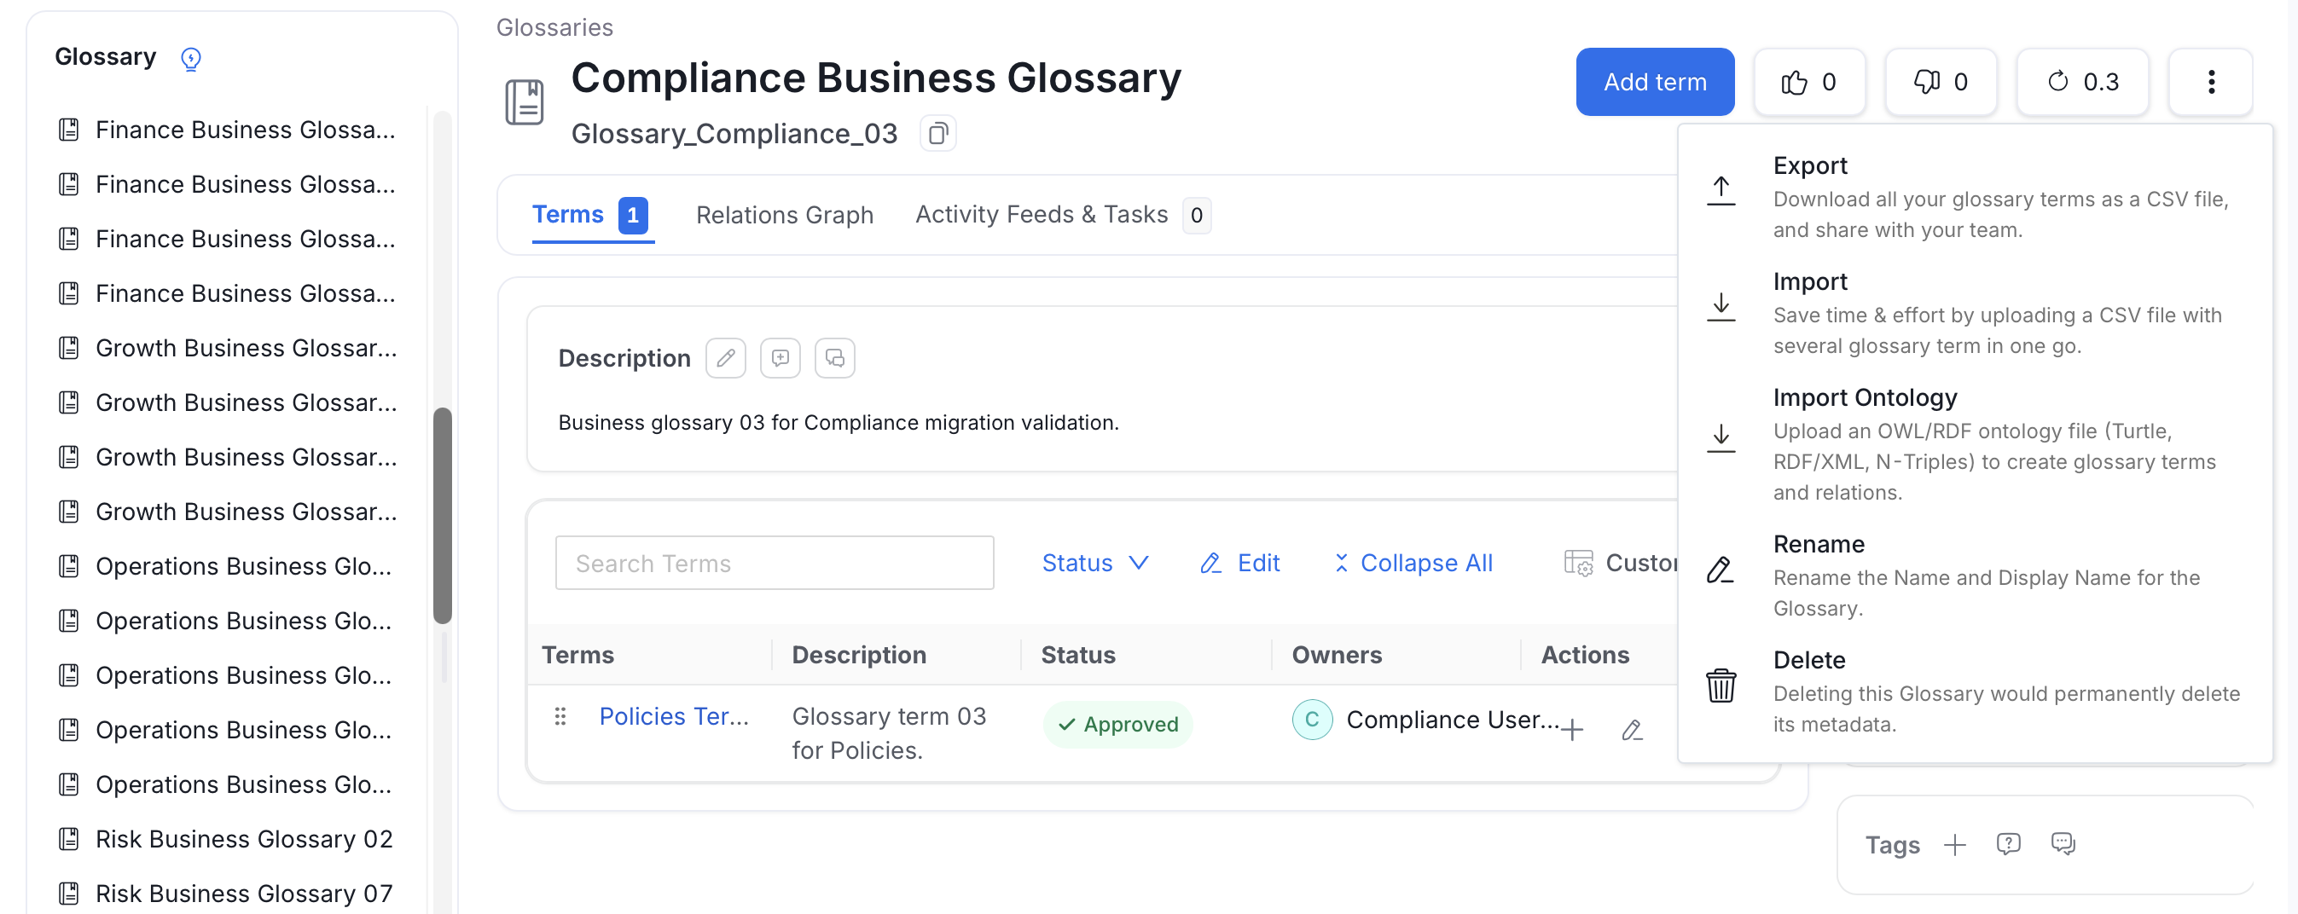
Task: Expand the Status filter dropdown
Action: pyautogui.click(x=1095, y=564)
